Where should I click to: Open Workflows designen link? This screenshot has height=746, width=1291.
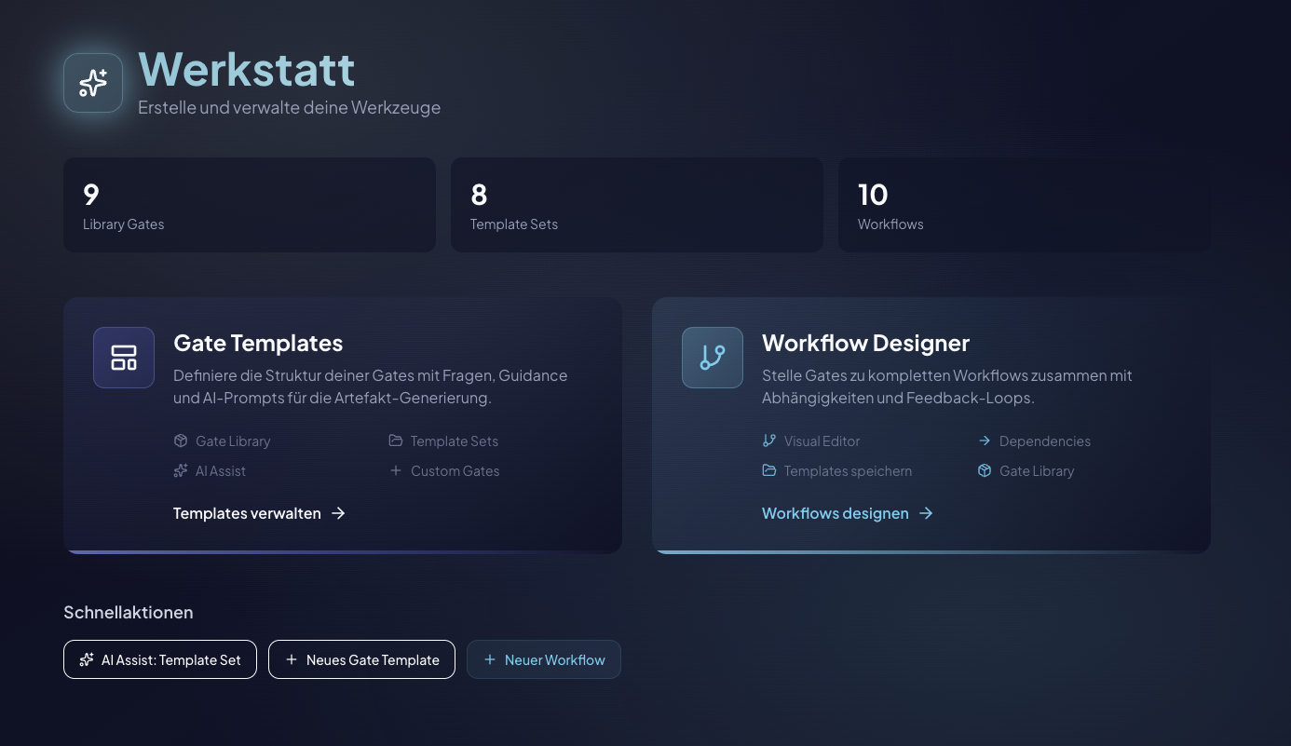point(848,513)
